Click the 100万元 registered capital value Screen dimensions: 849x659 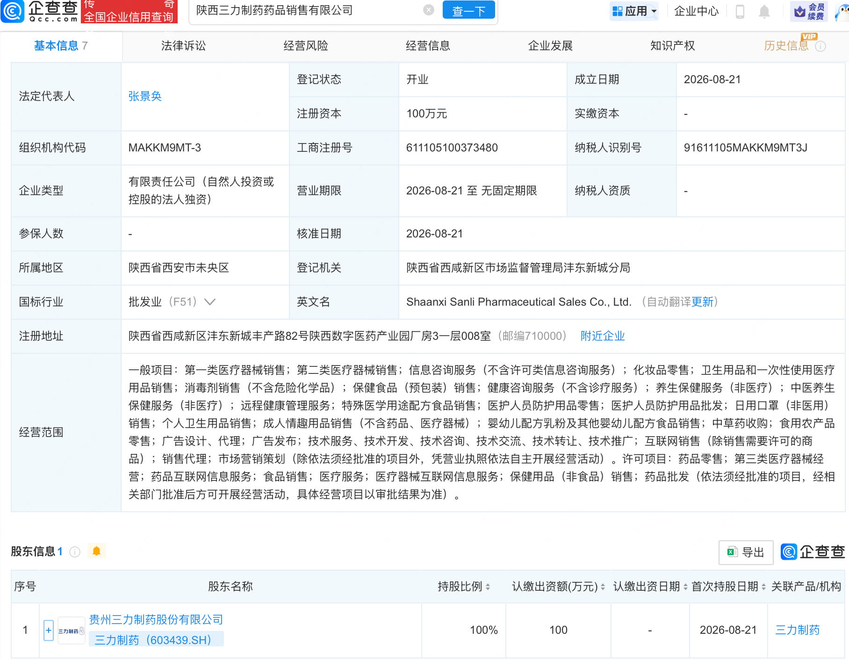[x=427, y=114]
